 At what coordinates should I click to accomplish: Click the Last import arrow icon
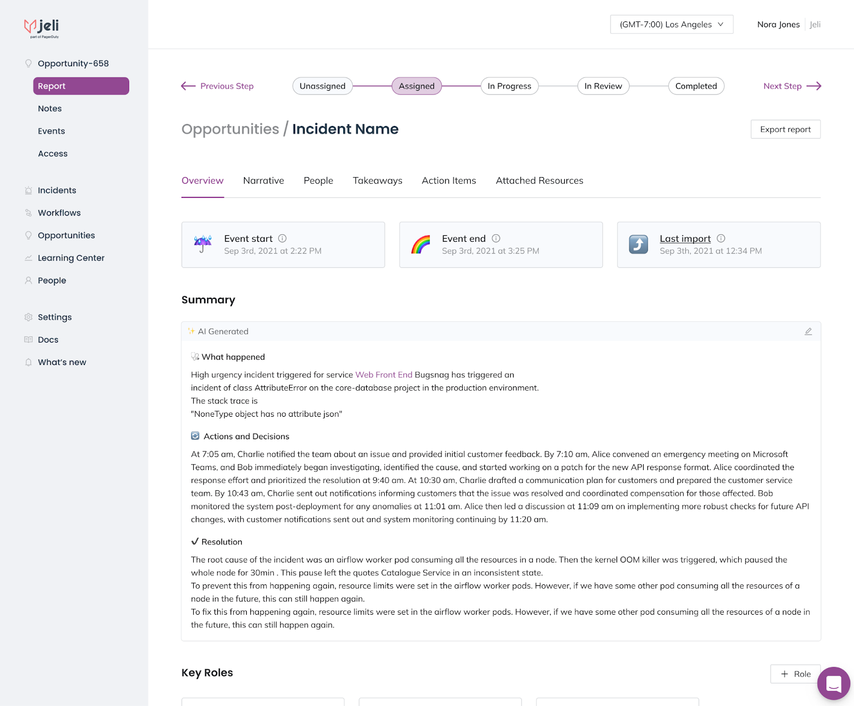click(x=638, y=244)
